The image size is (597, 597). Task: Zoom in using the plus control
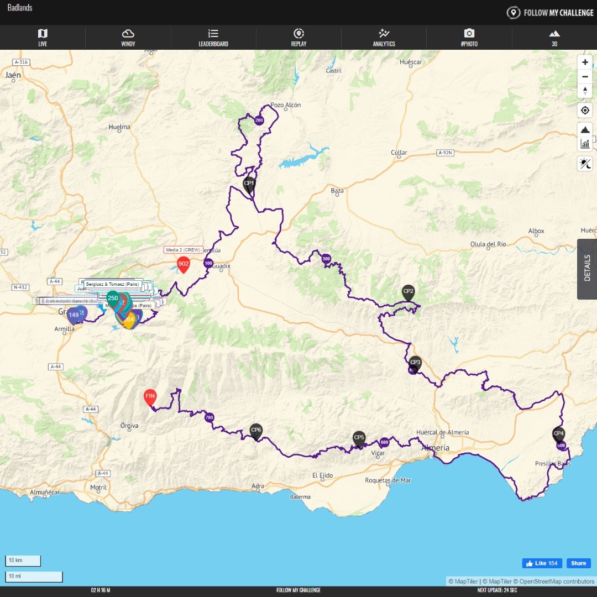(585, 62)
